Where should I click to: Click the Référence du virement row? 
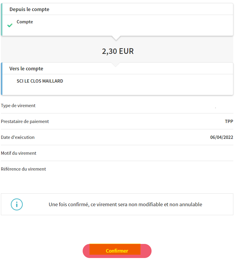[117, 169]
